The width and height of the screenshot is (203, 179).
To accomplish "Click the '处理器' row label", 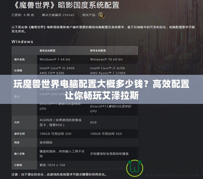I will (x=18, y=70).
